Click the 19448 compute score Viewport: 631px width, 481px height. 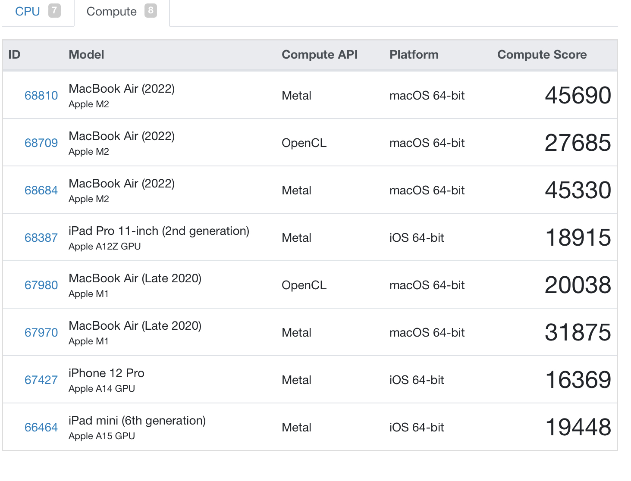pos(578,427)
